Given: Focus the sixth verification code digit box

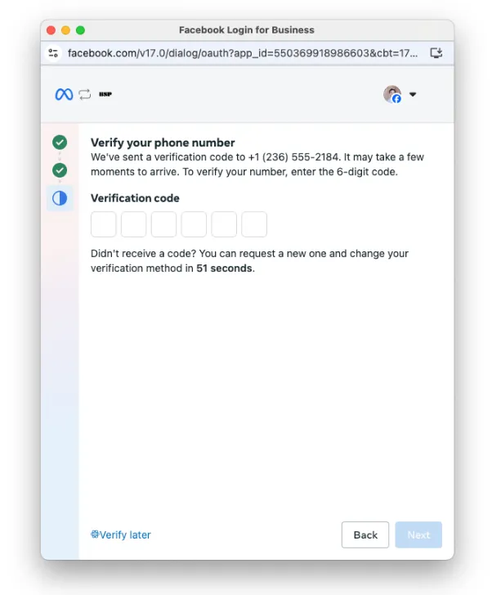Looking at the screenshot, I should coord(254,224).
